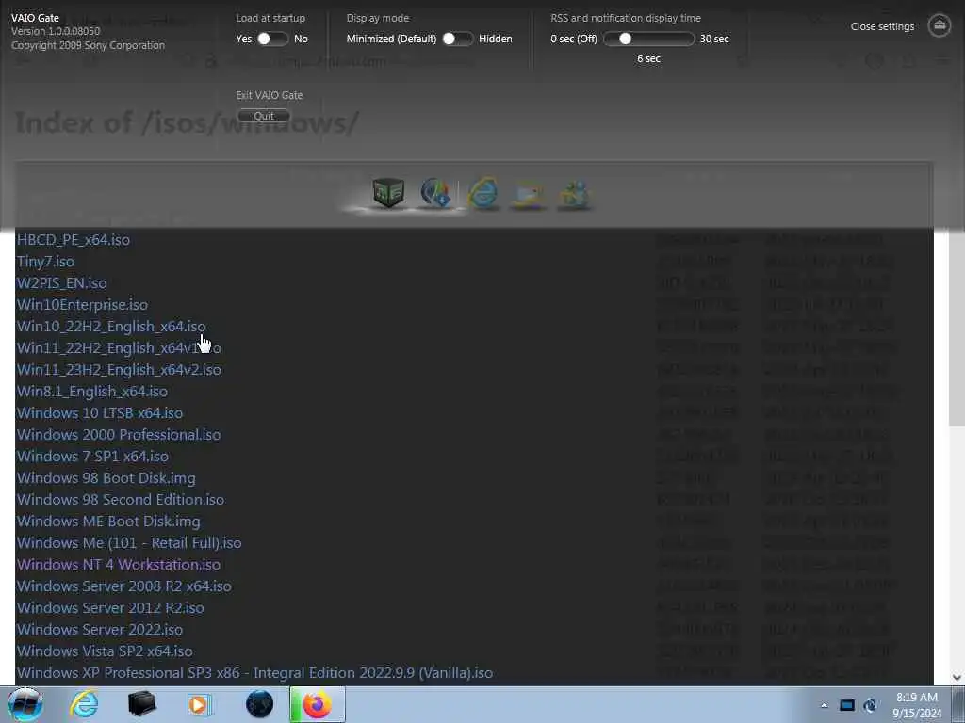The width and height of the screenshot is (965, 723).
Task: Select the 'Minimized (Default)' display mode label
Action: 391,39
